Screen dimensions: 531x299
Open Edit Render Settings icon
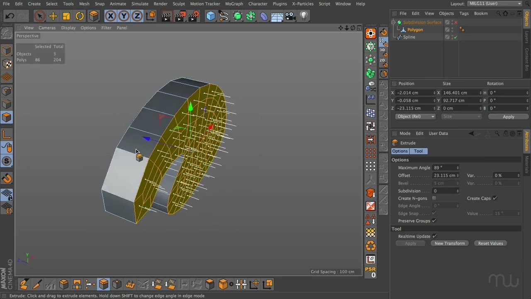click(194, 16)
